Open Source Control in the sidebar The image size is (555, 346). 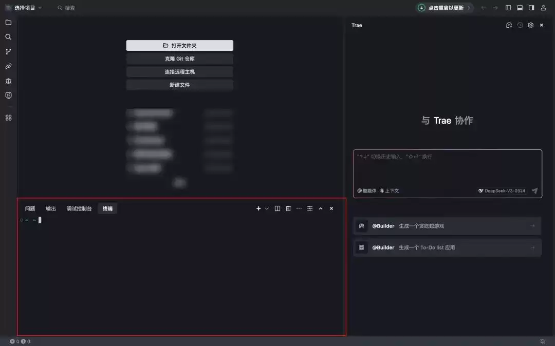click(8, 51)
